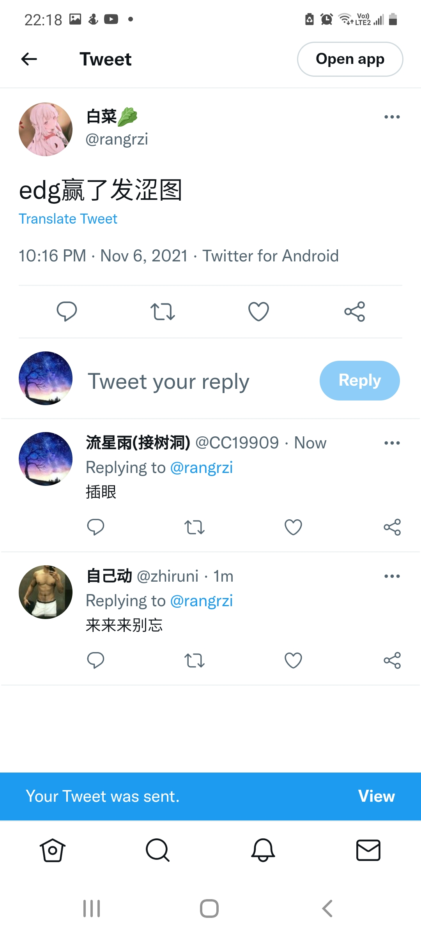Open more options on the @CC19909 reply

coord(392,443)
